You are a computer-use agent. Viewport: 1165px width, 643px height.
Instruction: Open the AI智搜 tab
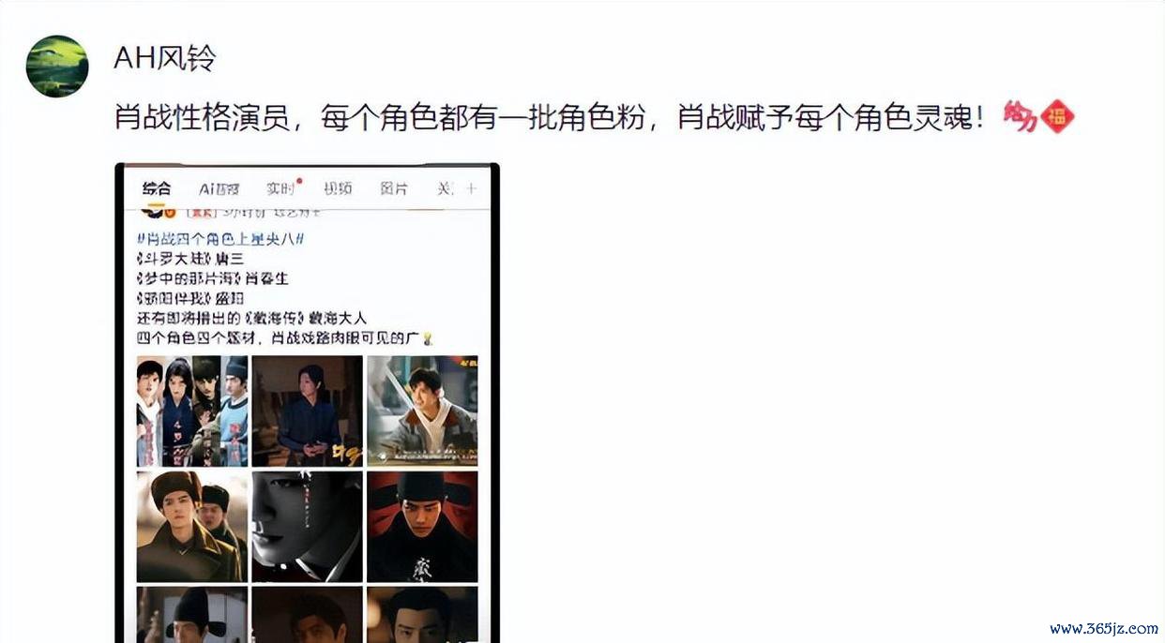[x=219, y=188]
